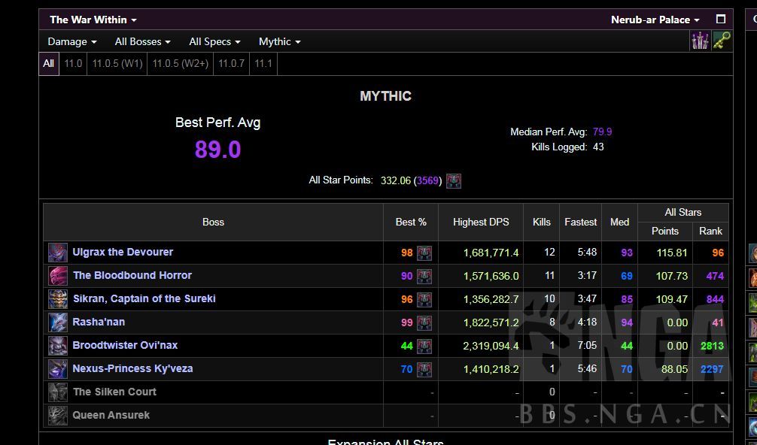Open the Broodtwister Ovi'nax boss link
757x445 pixels.
pos(125,345)
